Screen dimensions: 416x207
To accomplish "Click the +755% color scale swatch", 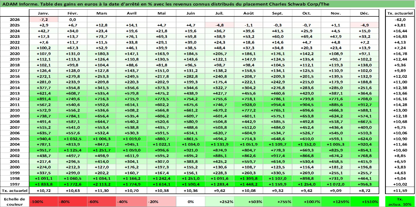I will pos(278,201).
